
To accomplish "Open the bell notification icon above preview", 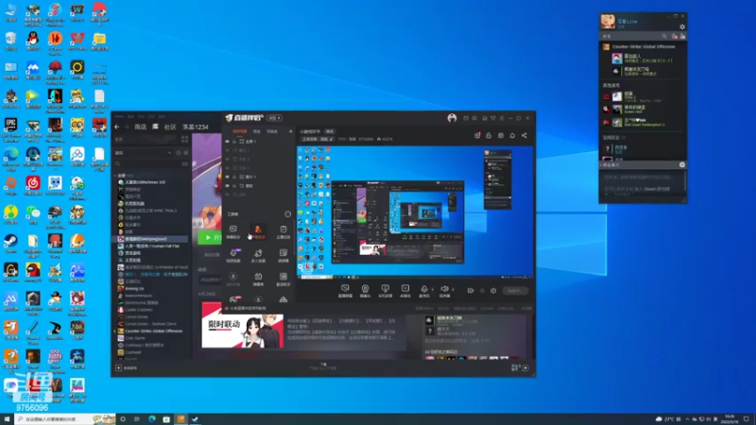I will pos(512,135).
